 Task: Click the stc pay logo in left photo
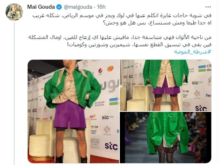click(108, 117)
